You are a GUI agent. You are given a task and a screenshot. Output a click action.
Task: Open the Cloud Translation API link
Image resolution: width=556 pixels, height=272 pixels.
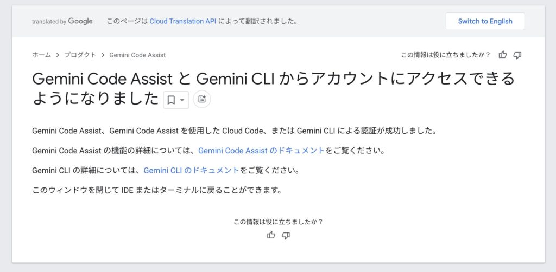pos(183,21)
